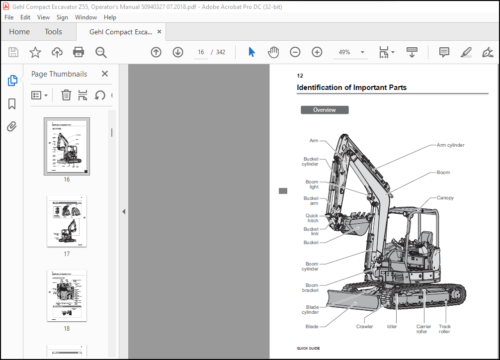The width and height of the screenshot is (500, 360).
Task: Switch to the Home tab
Action: coord(19,32)
